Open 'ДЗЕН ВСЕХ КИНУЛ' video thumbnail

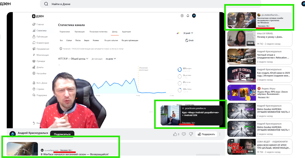click(x=241, y=146)
